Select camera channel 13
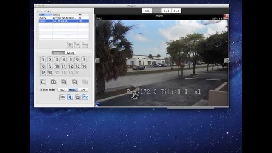The width and height of the screenshot is (272, 153). point(77,66)
